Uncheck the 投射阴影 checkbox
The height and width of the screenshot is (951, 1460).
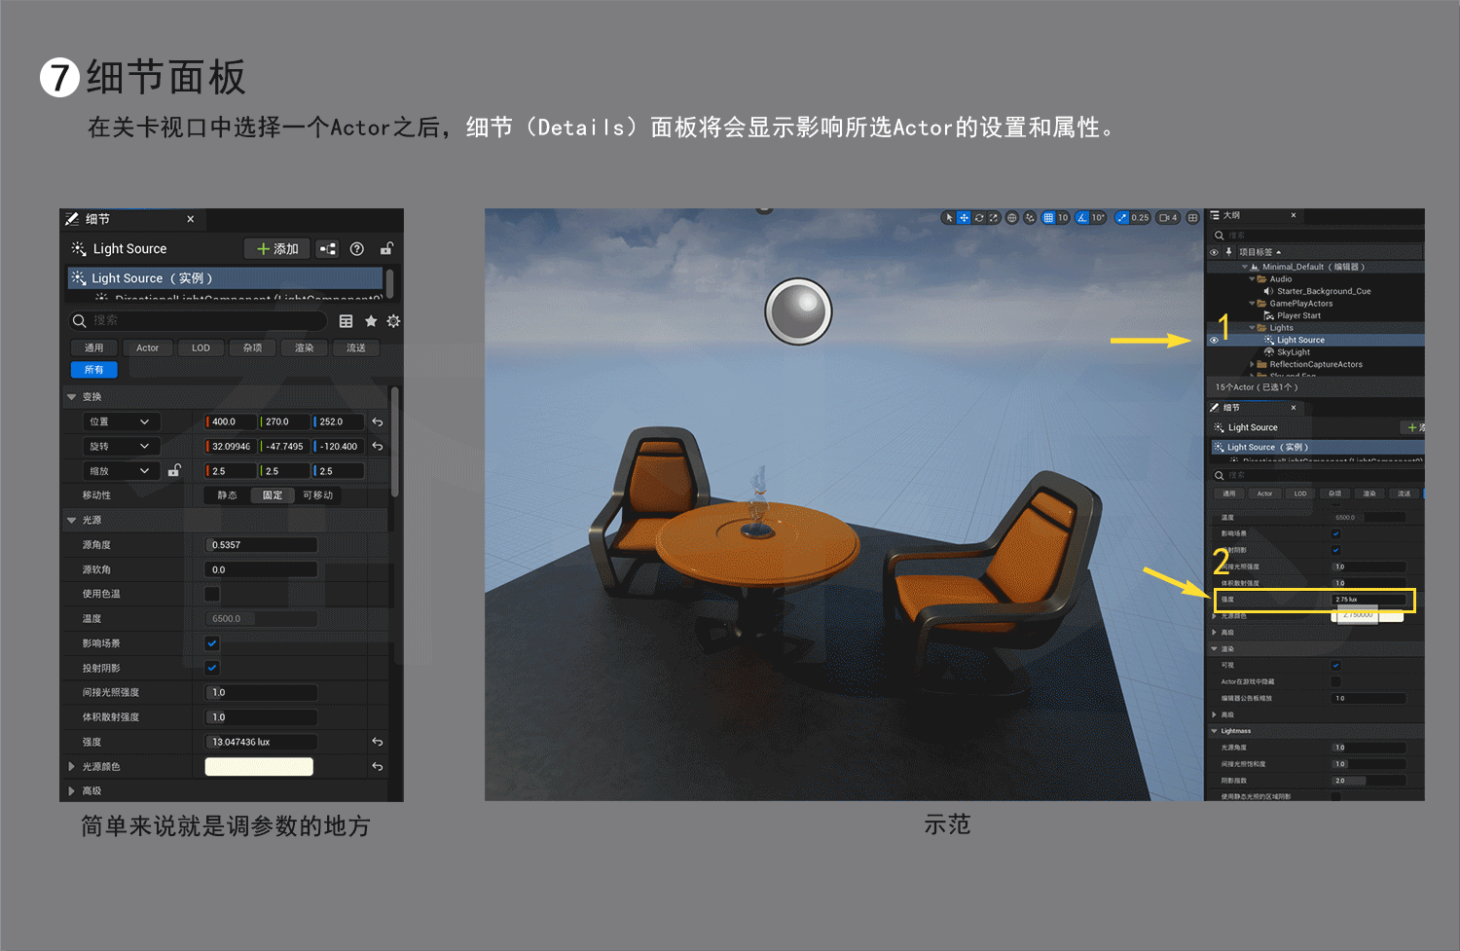pos(212,668)
